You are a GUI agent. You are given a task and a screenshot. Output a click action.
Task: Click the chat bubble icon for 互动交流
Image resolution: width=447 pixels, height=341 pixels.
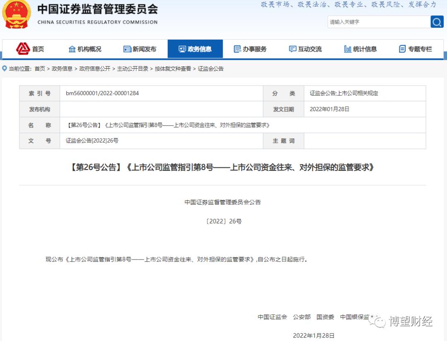coord(292,49)
